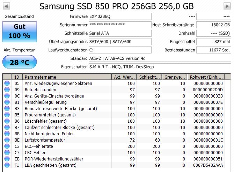Viewport: 234px width, 172px height.
Task: Select status orb of row BE Luftstromtemperatur
Action: click(x=7, y=140)
